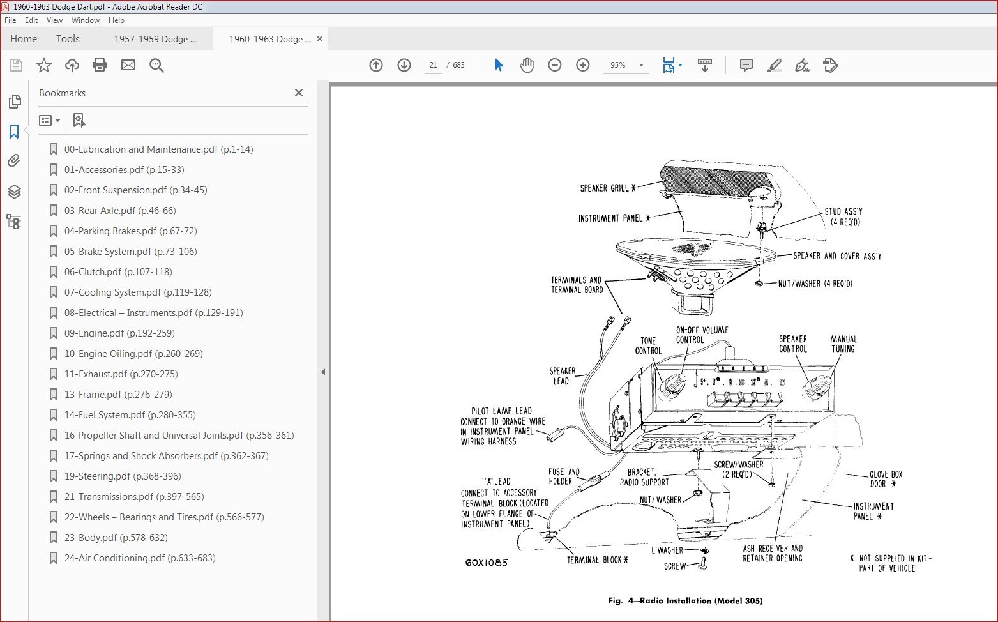This screenshot has width=998, height=622.
Task: Open the Help menu
Action: pyautogui.click(x=116, y=20)
